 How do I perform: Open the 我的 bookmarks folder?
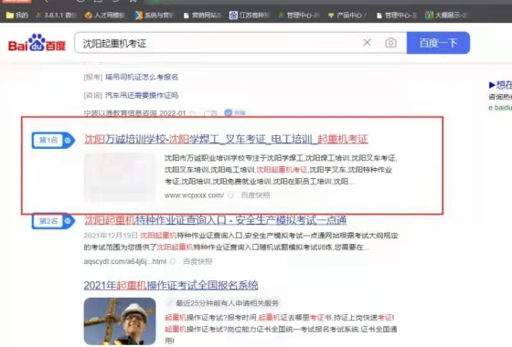(x=17, y=15)
